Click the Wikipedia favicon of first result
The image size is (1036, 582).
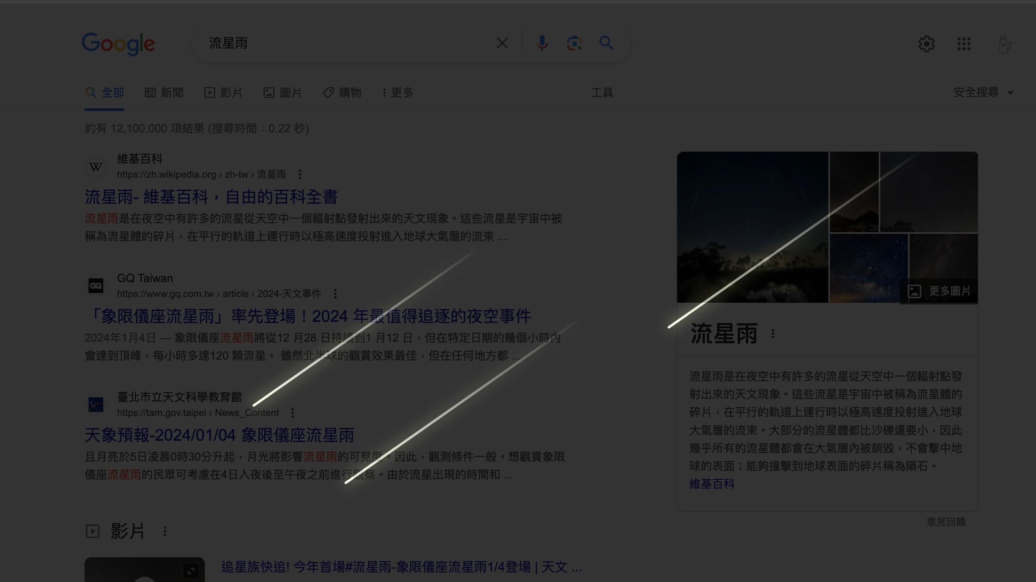(x=96, y=167)
